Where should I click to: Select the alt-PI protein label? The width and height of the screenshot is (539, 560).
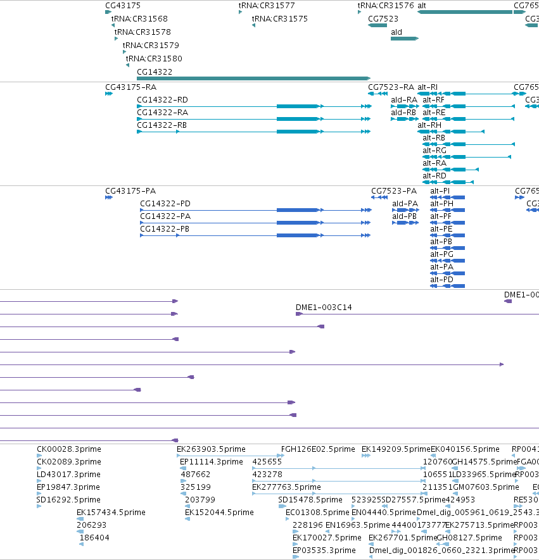click(x=440, y=190)
